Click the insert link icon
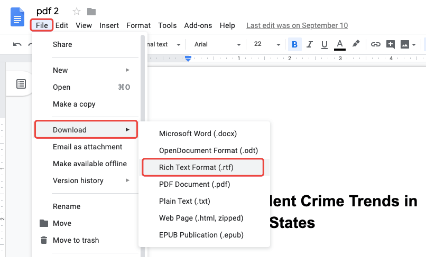Viewport: 426px width, 257px height. coord(376,44)
